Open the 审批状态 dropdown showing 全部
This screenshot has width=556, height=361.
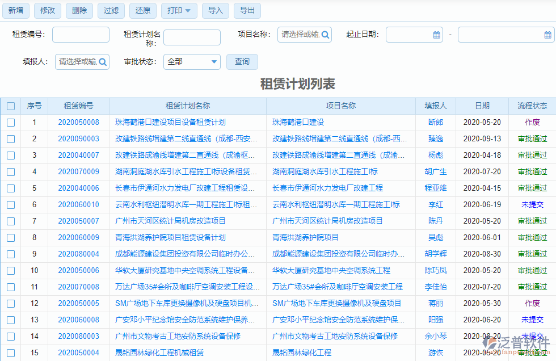(x=192, y=61)
